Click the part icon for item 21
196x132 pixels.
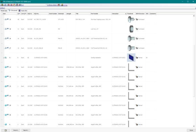(6, 67)
